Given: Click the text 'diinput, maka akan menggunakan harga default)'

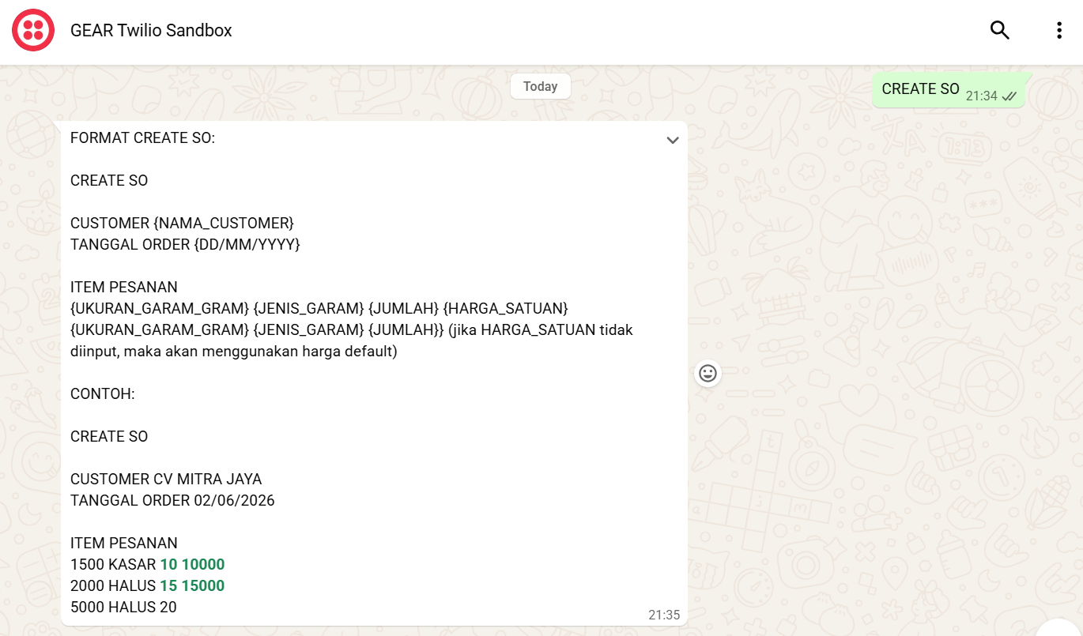Looking at the screenshot, I should tap(233, 351).
